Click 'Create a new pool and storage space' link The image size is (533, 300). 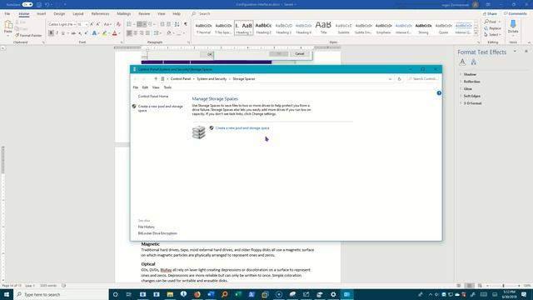click(242, 128)
